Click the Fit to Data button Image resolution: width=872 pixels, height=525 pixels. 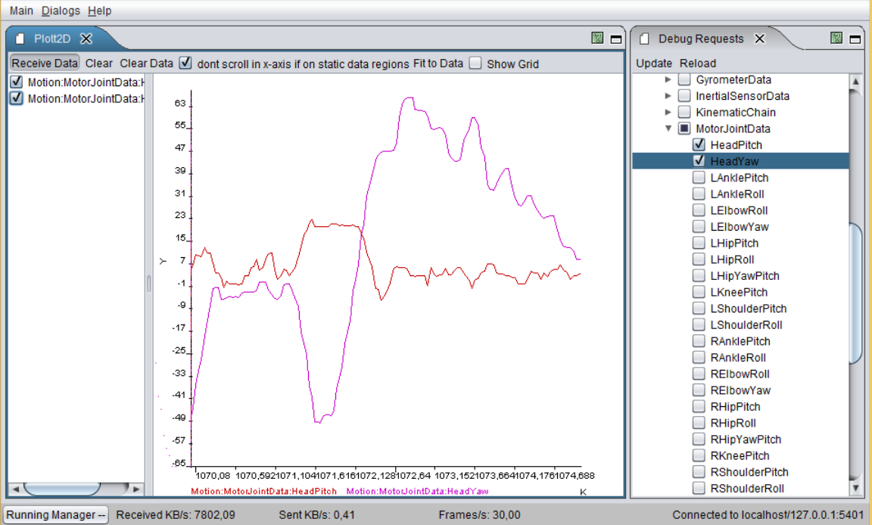(438, 64)
